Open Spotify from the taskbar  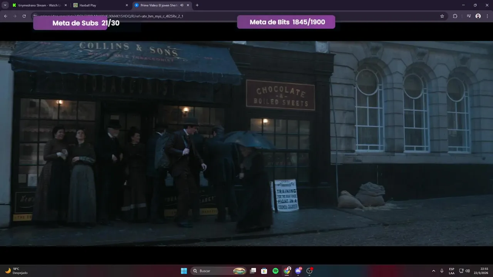click(x=275, y=271)
